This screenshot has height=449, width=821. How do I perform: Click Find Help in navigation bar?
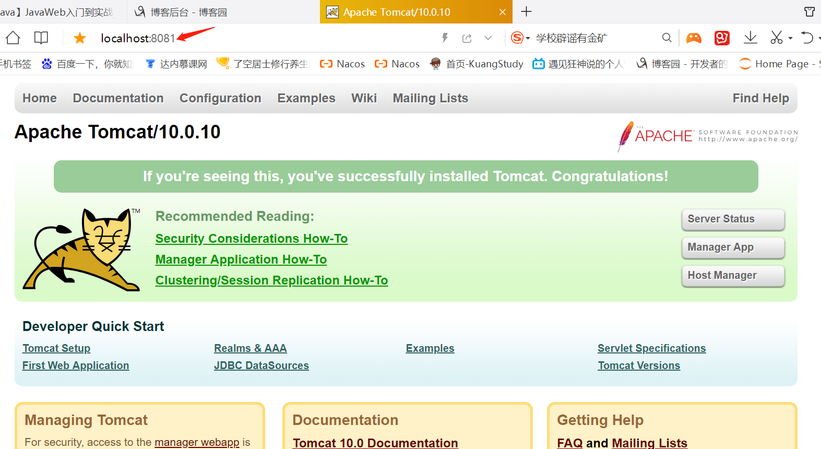761,98
